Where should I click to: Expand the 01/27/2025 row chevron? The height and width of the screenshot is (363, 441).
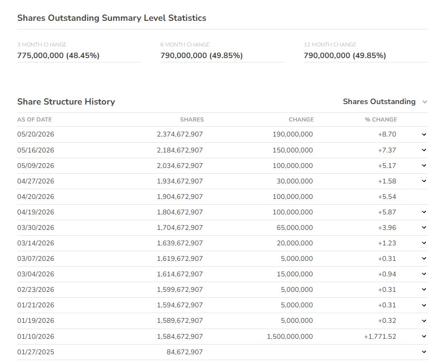tap(424, 351)
